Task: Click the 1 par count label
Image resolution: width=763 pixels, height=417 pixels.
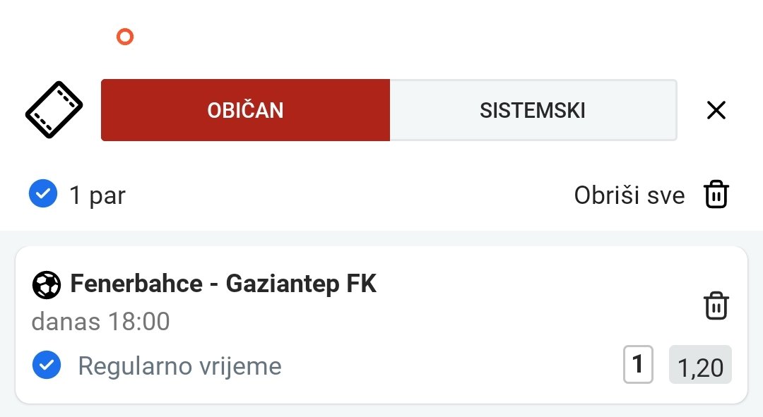Action: (x=97, y=195)
